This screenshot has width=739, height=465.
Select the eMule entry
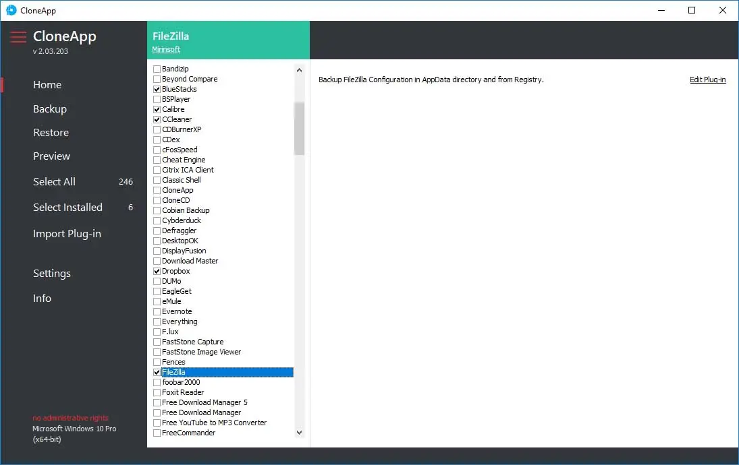pos(171,302)
